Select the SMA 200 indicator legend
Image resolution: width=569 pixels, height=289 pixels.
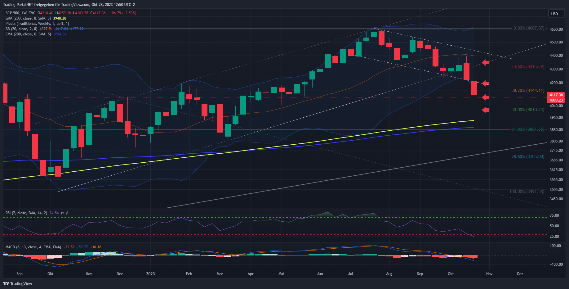[x=28, y=18]
